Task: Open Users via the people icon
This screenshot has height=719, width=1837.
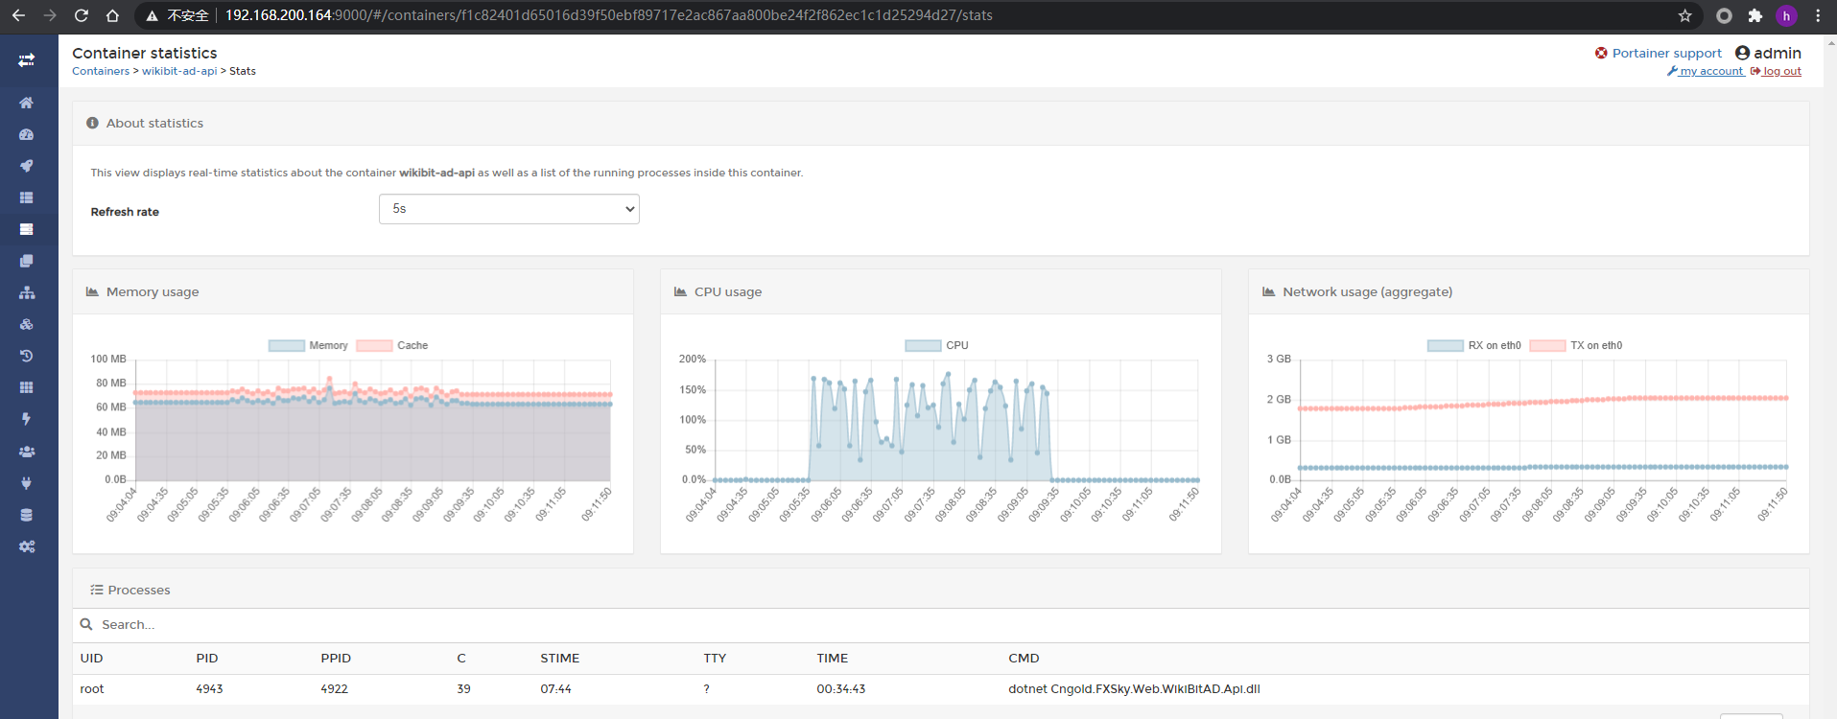Action: pyautogui.click(x=27, y=452)
